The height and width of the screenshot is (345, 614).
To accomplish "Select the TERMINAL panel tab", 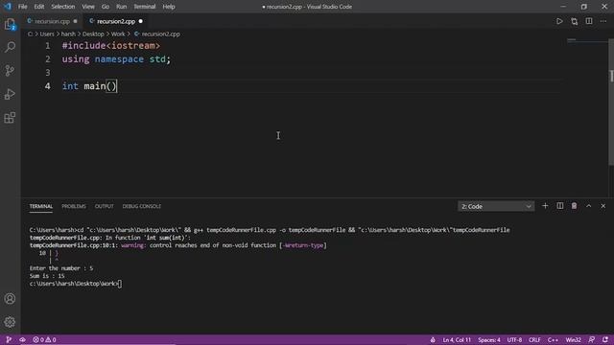I will click(40, 206).
